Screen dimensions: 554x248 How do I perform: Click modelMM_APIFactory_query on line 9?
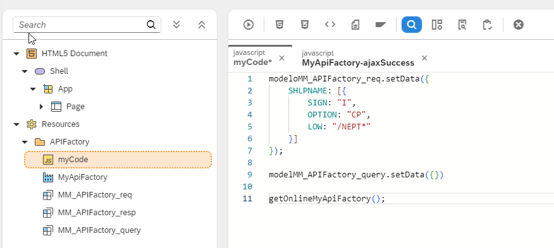327,175
